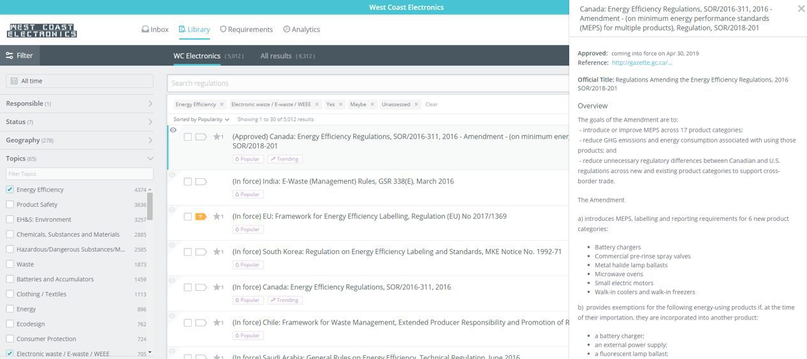Open EU Framework for Energy Efficiency Labelling
Viewport: 807px width, 359px height.
coord(370,216)
